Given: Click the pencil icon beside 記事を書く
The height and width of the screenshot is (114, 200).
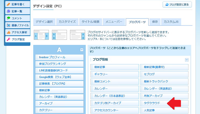Looking at the screenshot, I should (x=8, y=4).
